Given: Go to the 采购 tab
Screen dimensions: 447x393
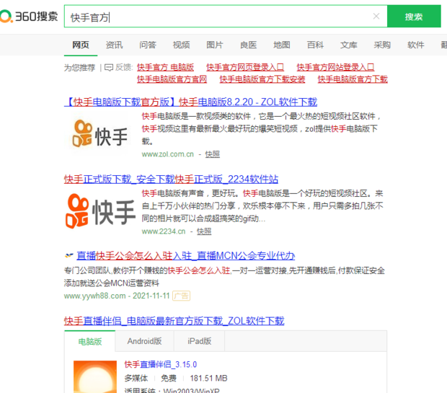Looking at the screenshot, I should click(x=382, y=45).
